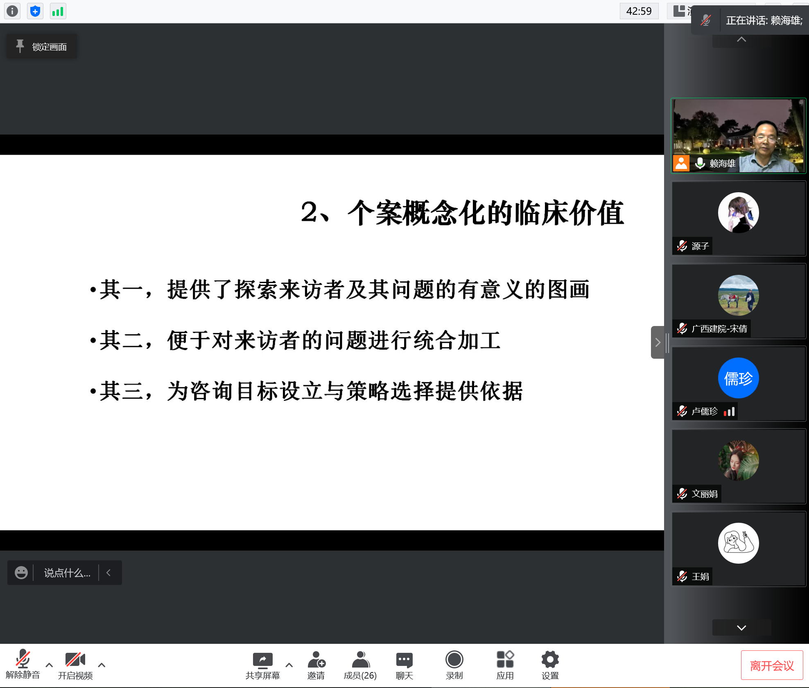Check the green network signal icon

coord(58,11)
